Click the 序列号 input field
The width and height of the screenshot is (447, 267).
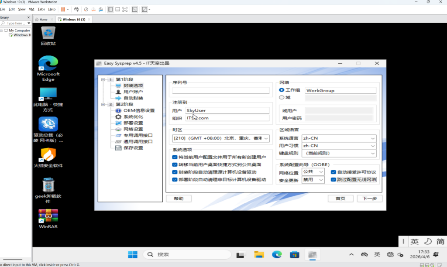(x=221, y=91)
